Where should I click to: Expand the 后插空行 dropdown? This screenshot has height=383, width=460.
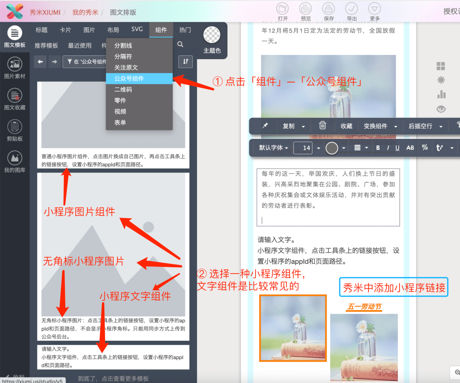(x=441, y=127)
